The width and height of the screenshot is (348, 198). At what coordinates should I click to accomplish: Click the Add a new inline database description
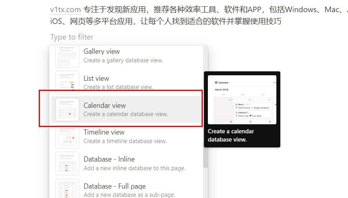pos(134,168)
